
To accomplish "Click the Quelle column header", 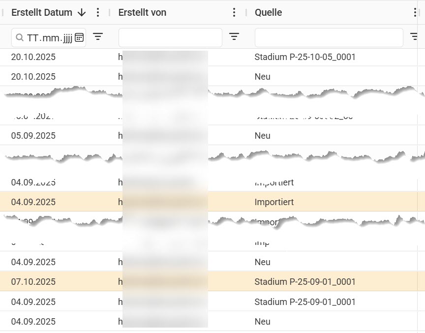I will coord(269,12).
